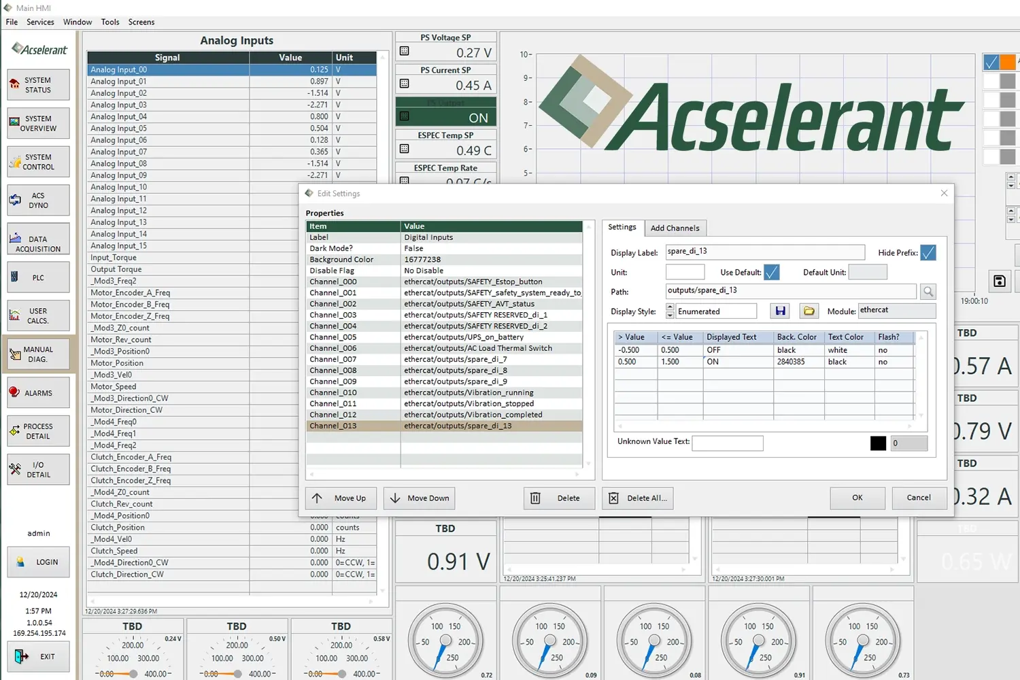Click the Display Style up arrow

(x=670, y=307)
